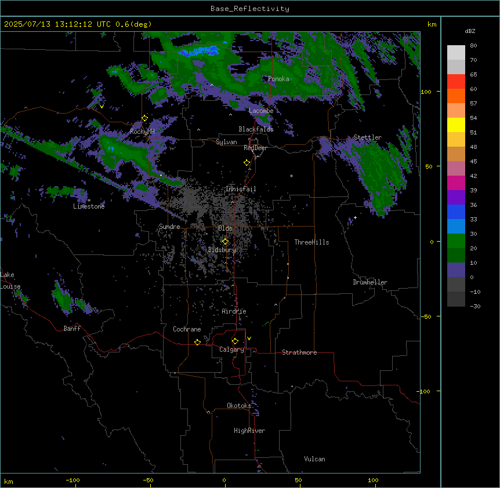The height and width of the screenshot is (488, 500).
Task: Select the Cochrane town label
Action: [x=187, y=329]
